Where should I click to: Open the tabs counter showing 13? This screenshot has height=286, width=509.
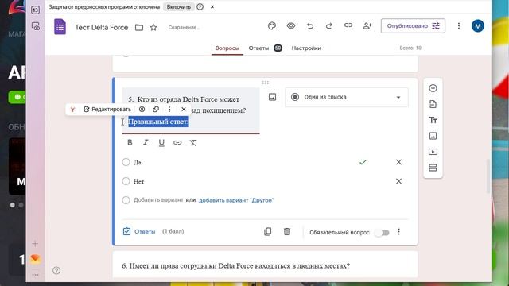coord(35,10)
